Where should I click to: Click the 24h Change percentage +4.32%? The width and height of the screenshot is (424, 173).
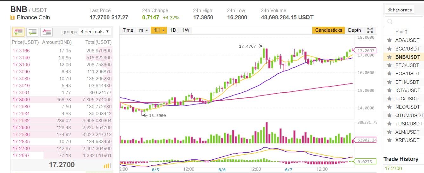tap(171, 18)
